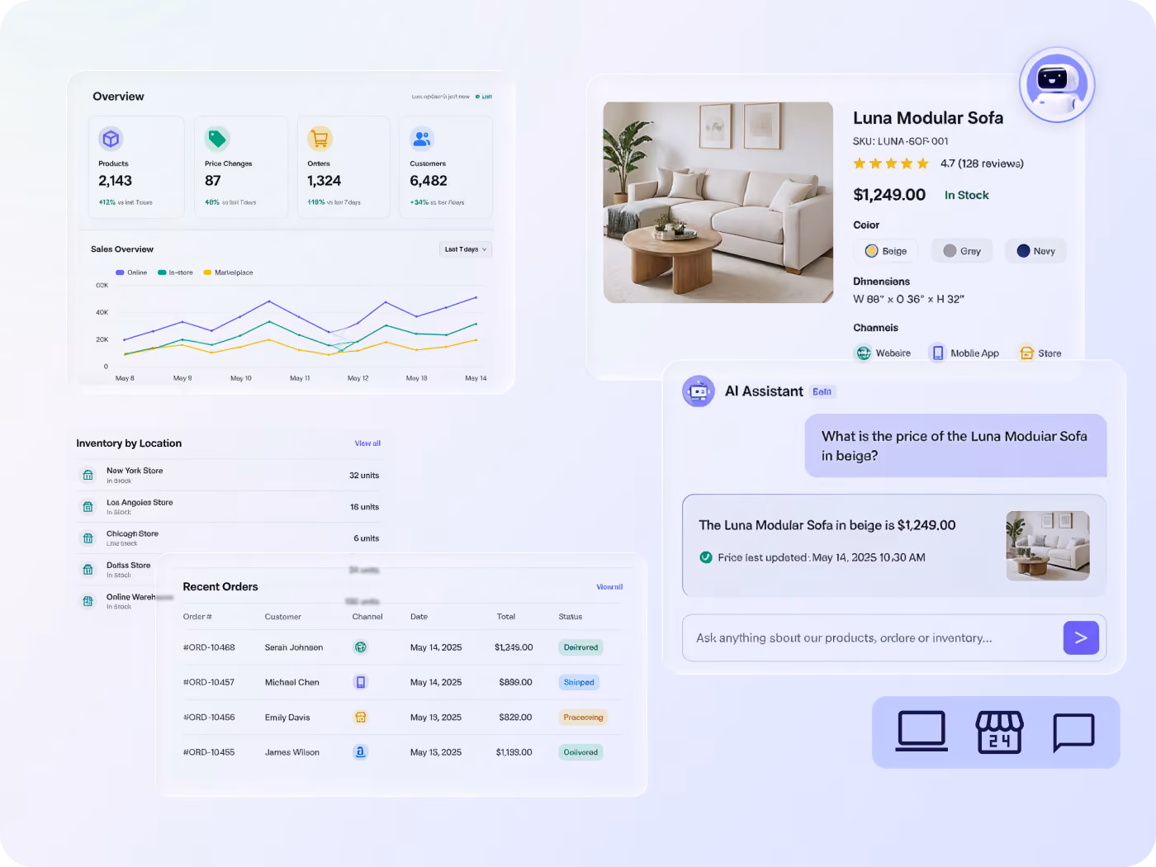Click the Processing status badge
This screenshot has height=867, width=1156.
click(583, 717)
